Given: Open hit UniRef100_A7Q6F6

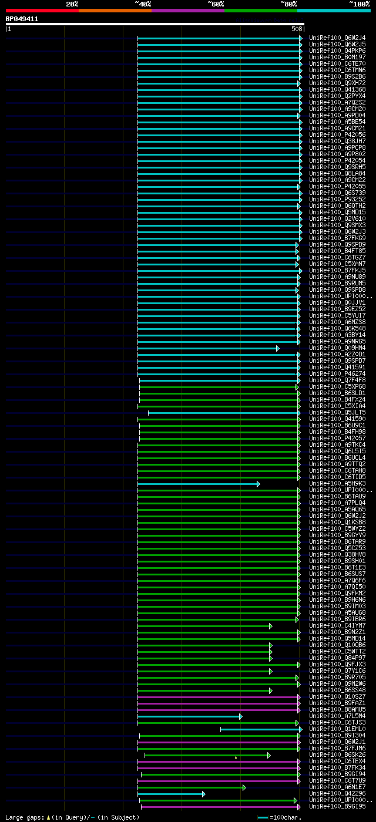Looking at the screenshot, I should [337, 581].
